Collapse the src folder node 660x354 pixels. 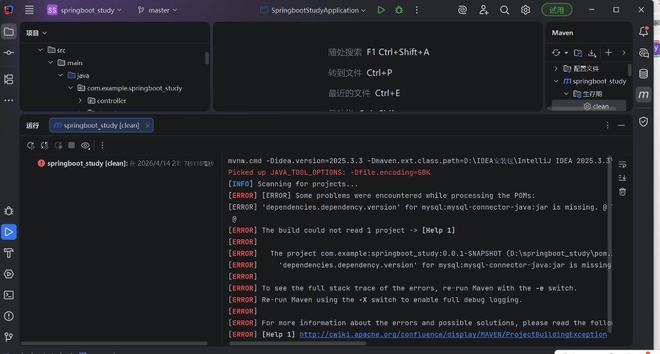tap(41, 50)
